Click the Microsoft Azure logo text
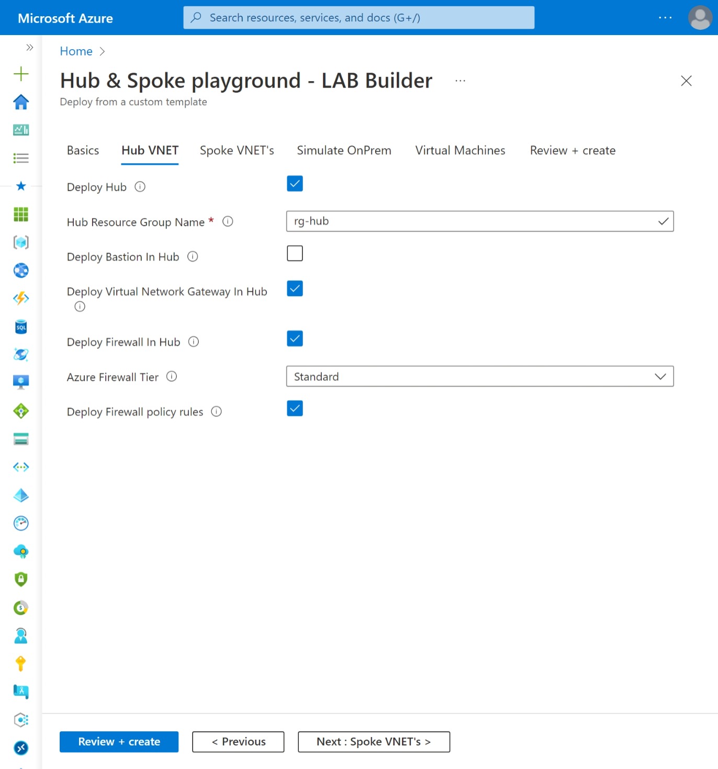 point(65,18)
